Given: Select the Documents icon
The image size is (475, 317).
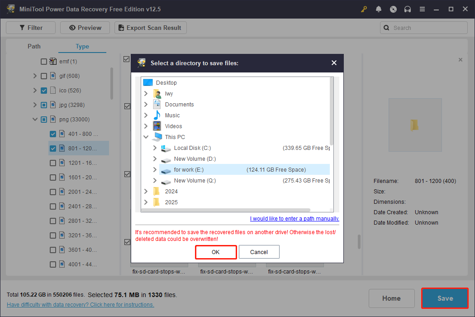Looking at the screenshot, I should [x=157, y=104].
